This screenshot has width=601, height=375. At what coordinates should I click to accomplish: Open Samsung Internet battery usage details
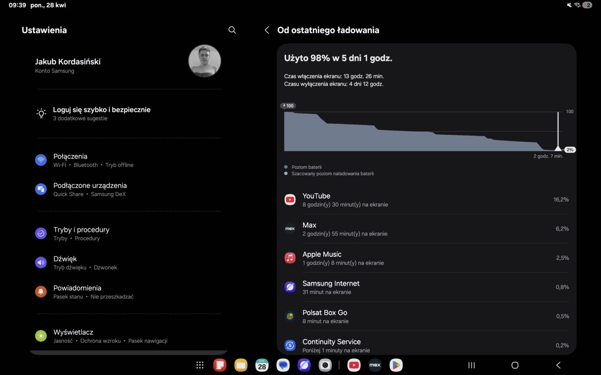426,287
